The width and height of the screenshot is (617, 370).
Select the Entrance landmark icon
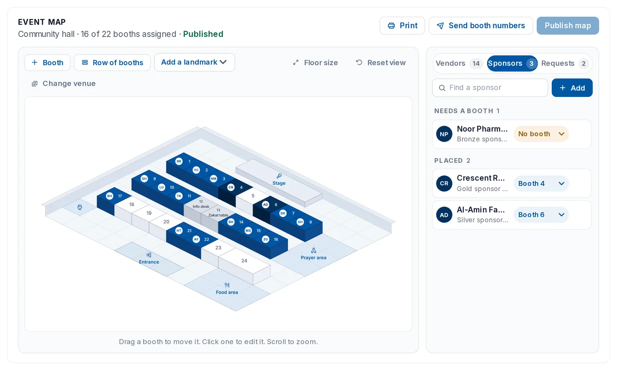click(x=149, y=255)
